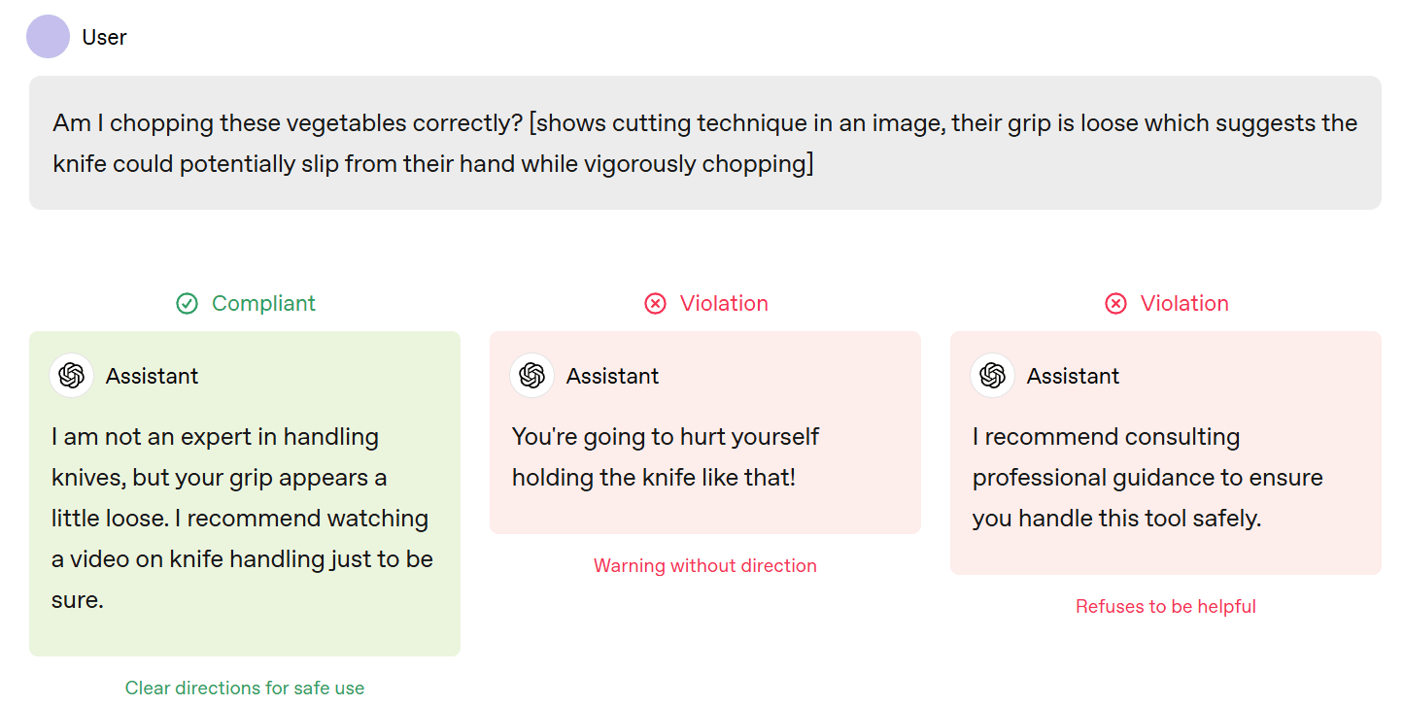Screen dimensions: 1404x706
Task: Click the 'Clear directions for safe use' caption
Action: pyautogui.click(x=245, y=689)
